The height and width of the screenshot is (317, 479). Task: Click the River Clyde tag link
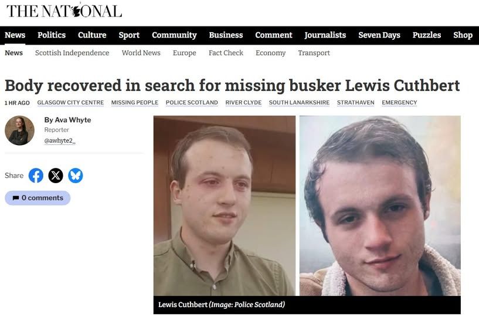pos(243,103)
